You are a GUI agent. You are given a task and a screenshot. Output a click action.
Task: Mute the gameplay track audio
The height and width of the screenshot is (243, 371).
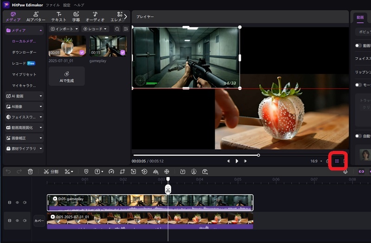[x=25, y=203]
